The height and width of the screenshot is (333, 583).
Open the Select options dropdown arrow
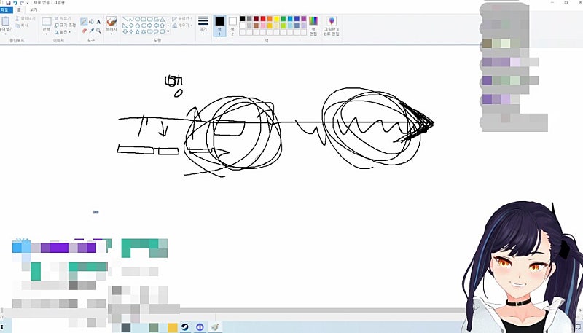point(47,34)
